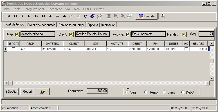
Task: Open the Activité lookup icon
Action: click(127, 34)
